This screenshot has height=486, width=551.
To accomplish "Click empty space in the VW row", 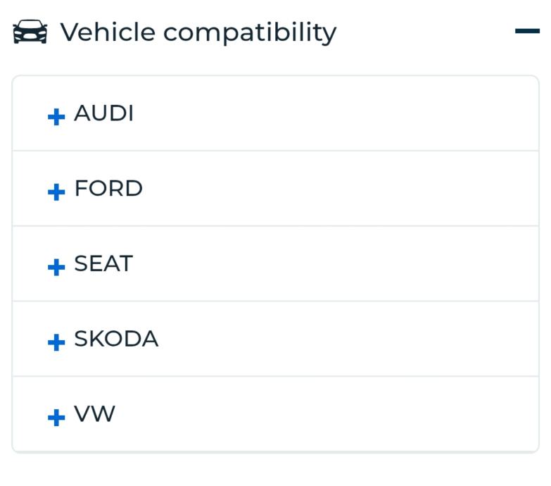I will click(x=338, y=415).
